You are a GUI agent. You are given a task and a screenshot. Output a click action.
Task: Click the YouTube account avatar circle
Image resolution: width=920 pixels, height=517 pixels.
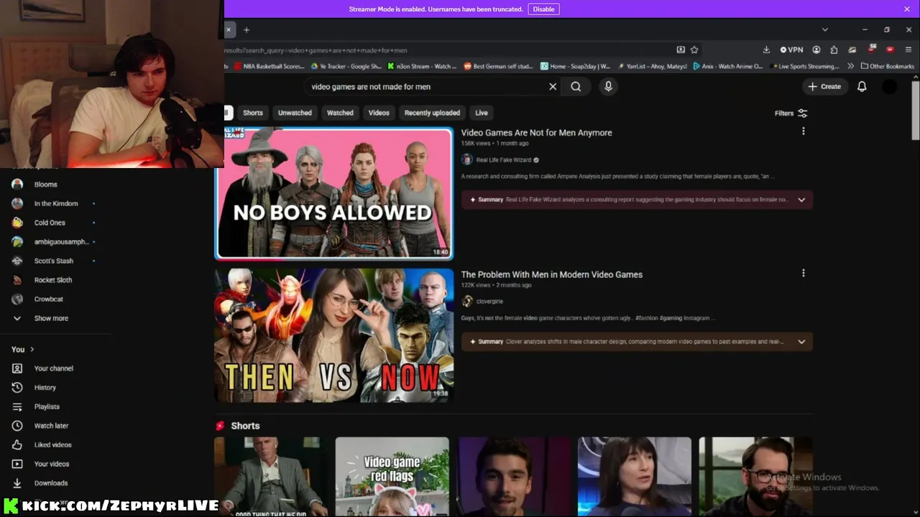point(890,86)
